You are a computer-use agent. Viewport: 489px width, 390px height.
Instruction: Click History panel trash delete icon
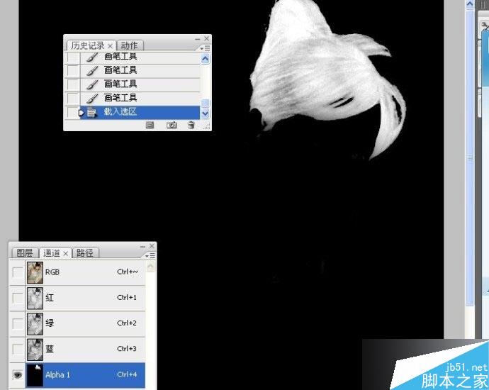click(x=191, y=125)
